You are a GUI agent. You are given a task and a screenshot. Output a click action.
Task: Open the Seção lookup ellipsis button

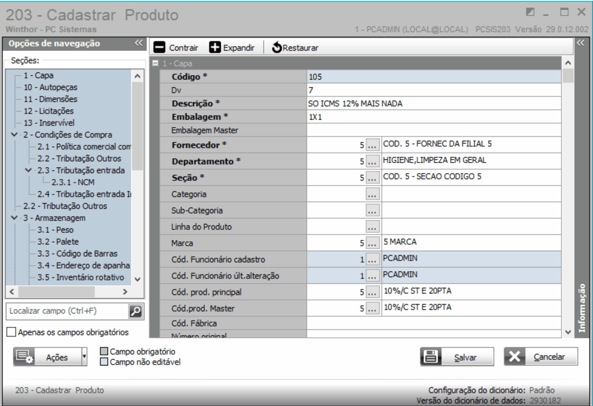point(372,177)
